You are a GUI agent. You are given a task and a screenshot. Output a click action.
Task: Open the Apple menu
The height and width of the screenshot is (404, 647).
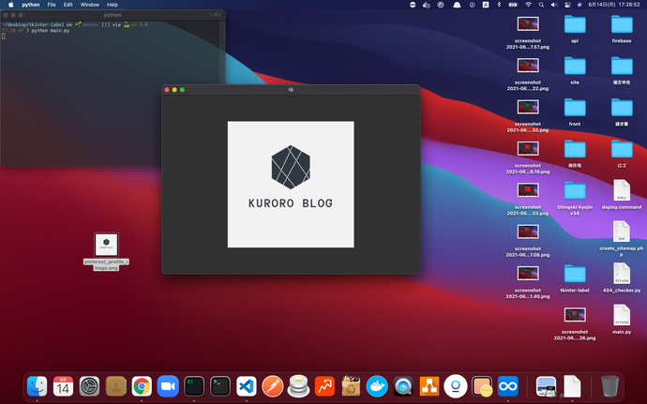pyautogui.click(x=11, y=5)
